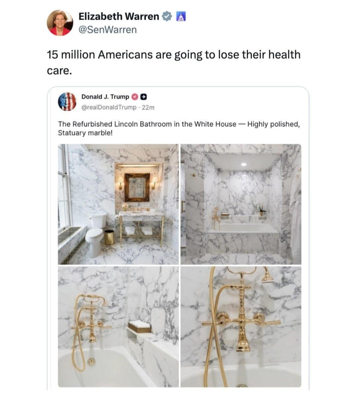The width and height of the screenshot is (357, 401).
Task: Open Elizabeth Warren's profile avatar
Action: click(x=60, y=23)
